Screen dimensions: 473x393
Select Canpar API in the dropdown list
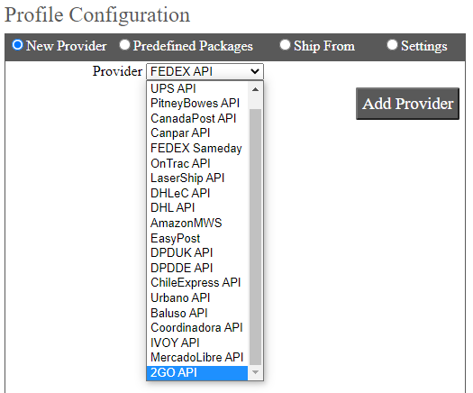[x=197, y=133]
